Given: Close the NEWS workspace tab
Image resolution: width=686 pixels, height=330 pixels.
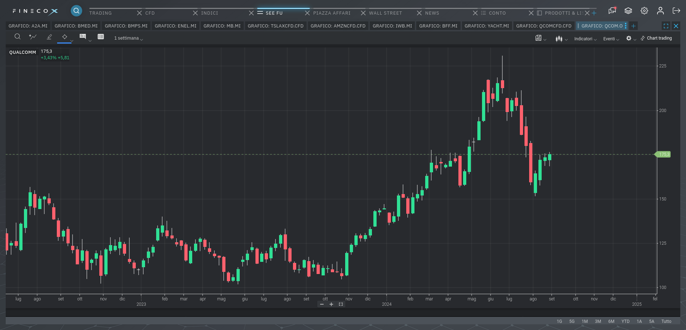Looking at the screenshot, I should (x=475, y=13).
